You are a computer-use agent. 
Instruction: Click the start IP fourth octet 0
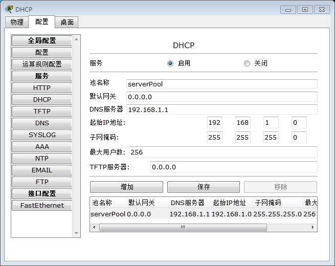pos(299,122)
